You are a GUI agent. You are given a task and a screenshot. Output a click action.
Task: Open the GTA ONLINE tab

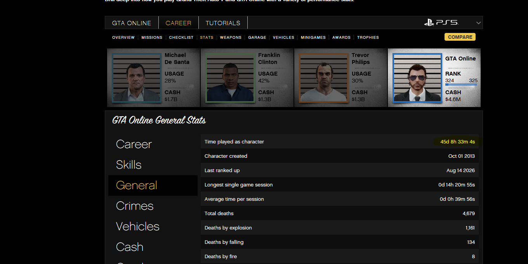(132, 23)
